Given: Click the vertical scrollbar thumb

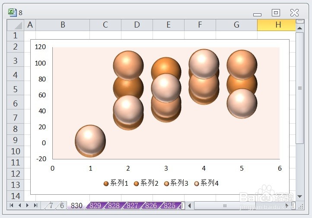Looking at the screenshot, I should tap(299, 88).
